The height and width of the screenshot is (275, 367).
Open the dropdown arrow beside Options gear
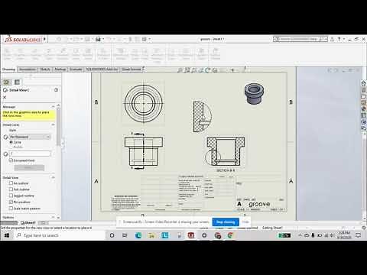149,39
